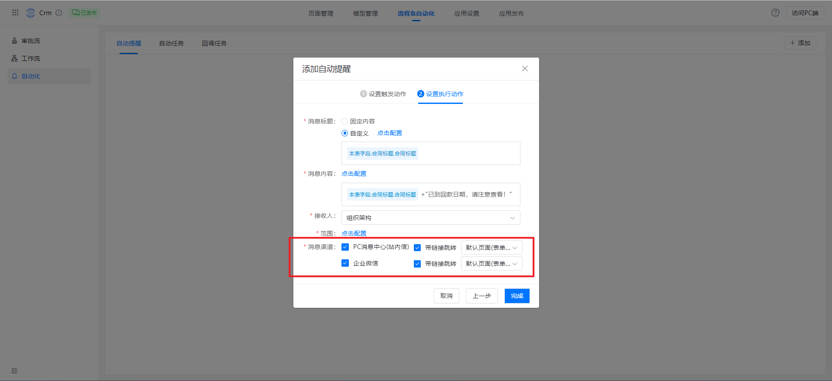Open the help question mark icon
The image size is (832, 381).
775,13
